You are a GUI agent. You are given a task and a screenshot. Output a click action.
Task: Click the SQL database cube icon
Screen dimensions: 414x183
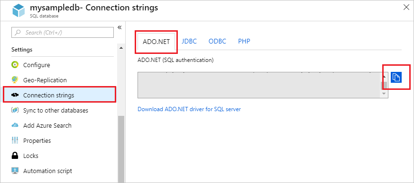pyautogui.click(x=18, y=10)
